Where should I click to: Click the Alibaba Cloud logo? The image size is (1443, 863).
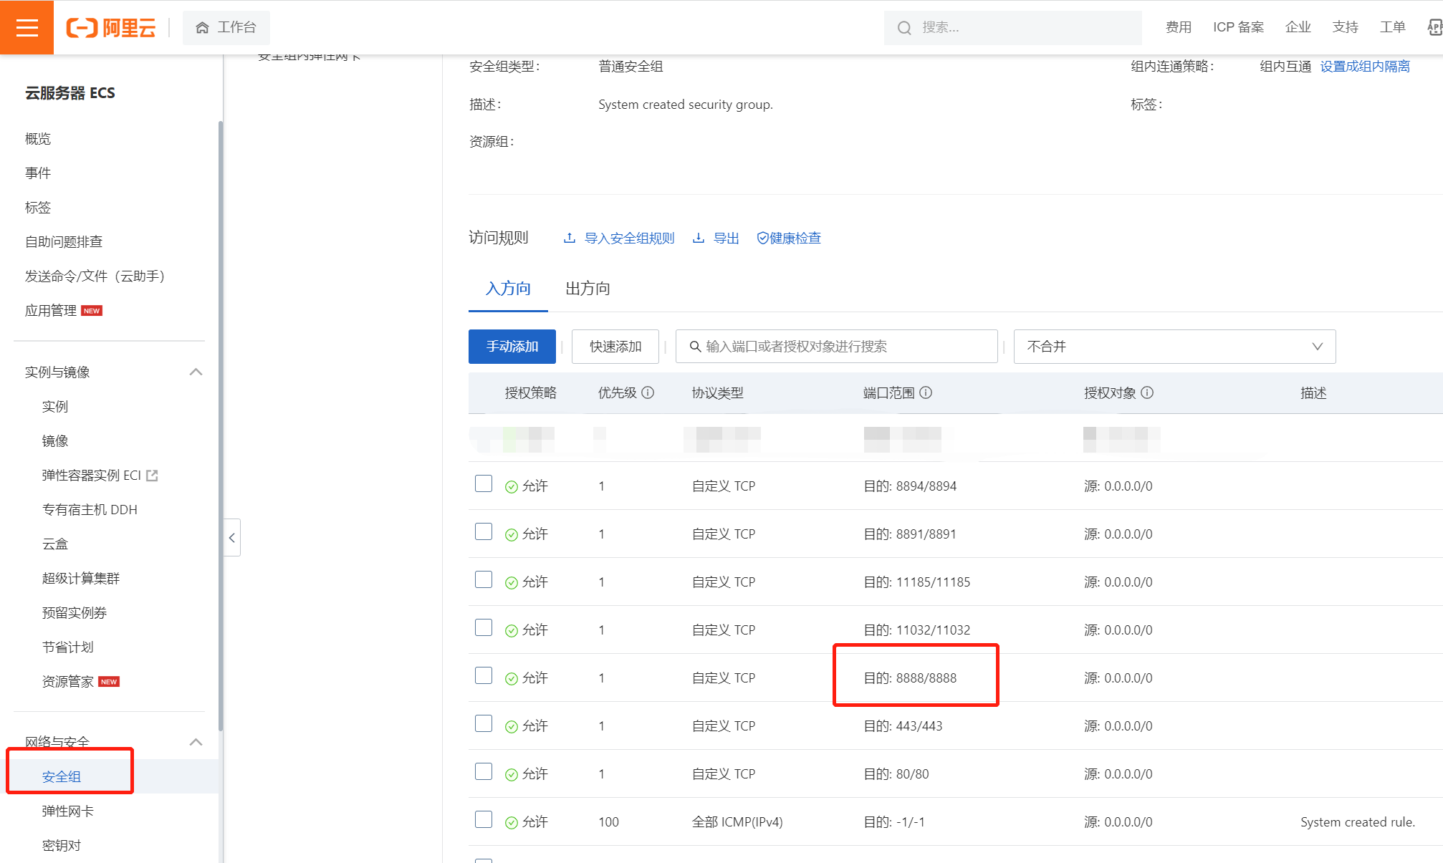tap(111, 28)
